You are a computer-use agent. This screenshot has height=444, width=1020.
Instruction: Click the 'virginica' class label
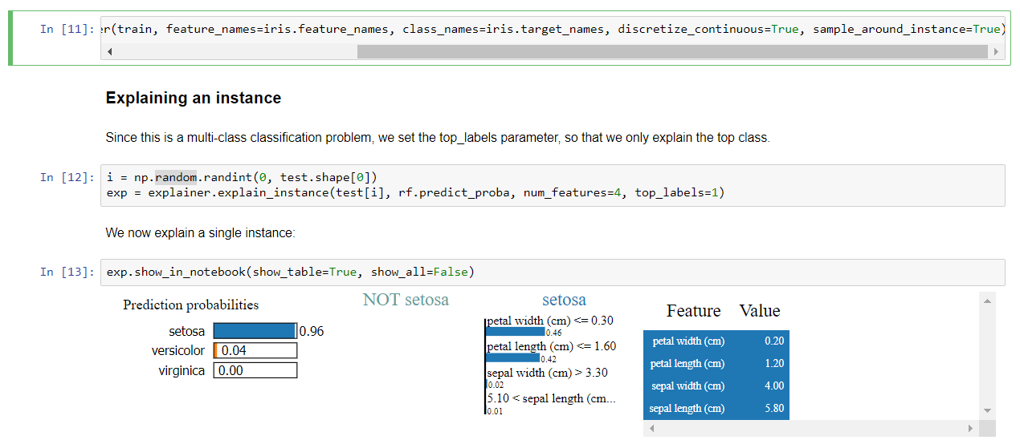(x=182, y=371)
